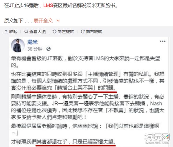173x147 pixels.
Task: Click the 36 分钟 post timestamp
Action: 35,49
